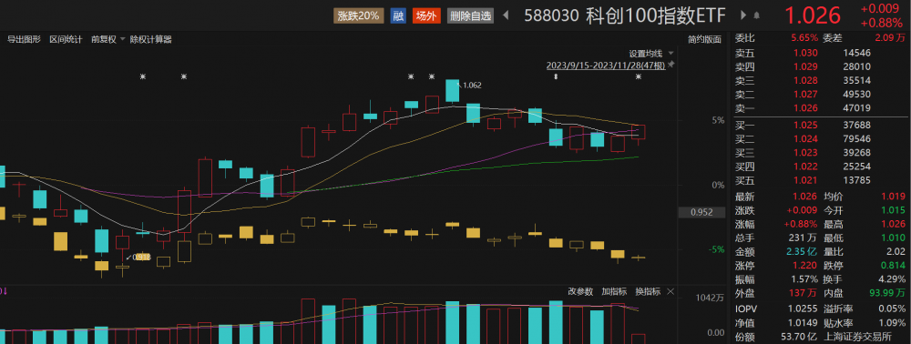Click the 1.062 high price label
Screen dimensions: 911x344
(472, 86)
